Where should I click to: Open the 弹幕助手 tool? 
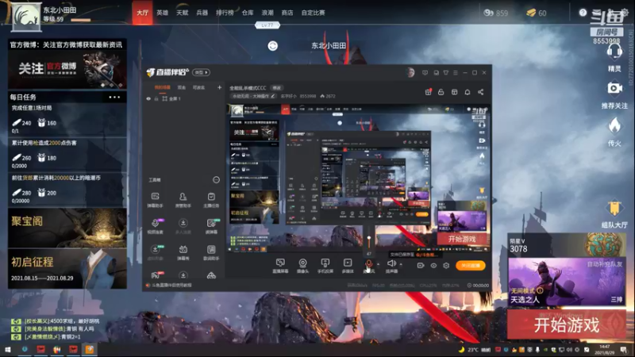click(155, 200)
